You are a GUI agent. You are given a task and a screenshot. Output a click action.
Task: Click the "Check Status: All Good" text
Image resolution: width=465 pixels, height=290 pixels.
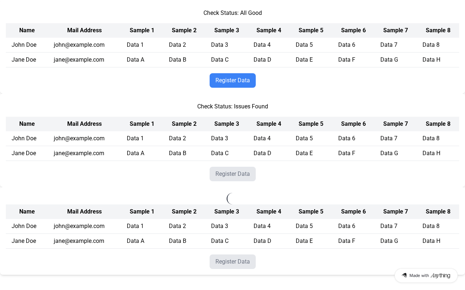232,13
